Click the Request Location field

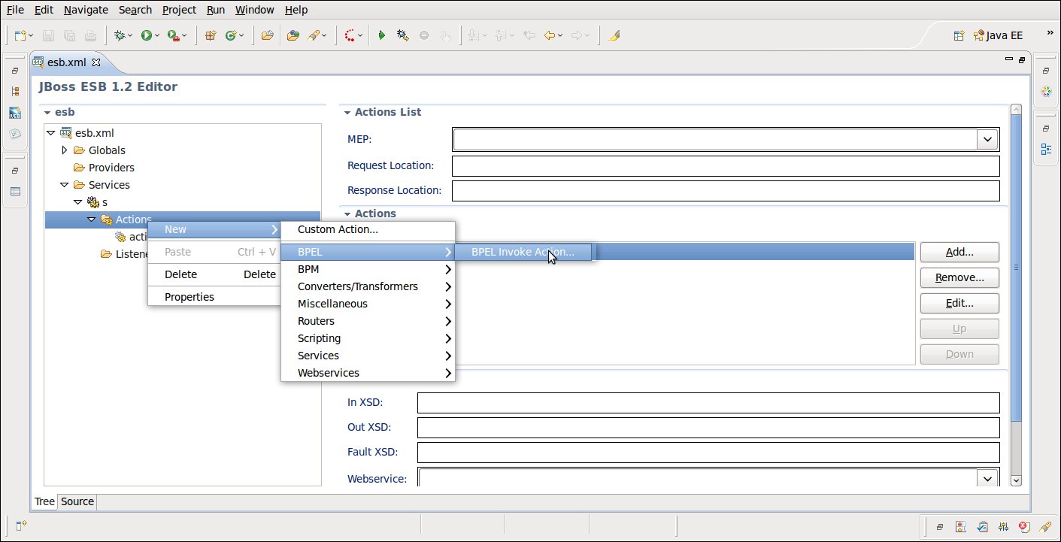726,165
